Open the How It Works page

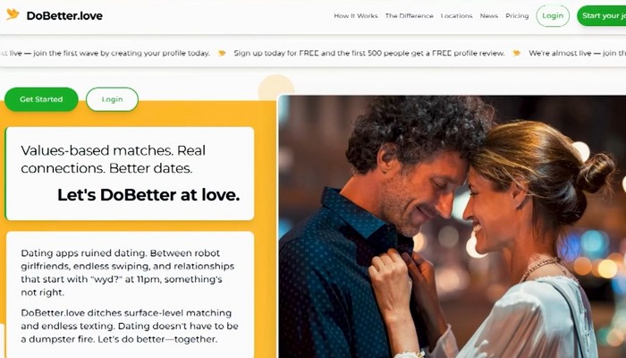[x=356, y=16]
